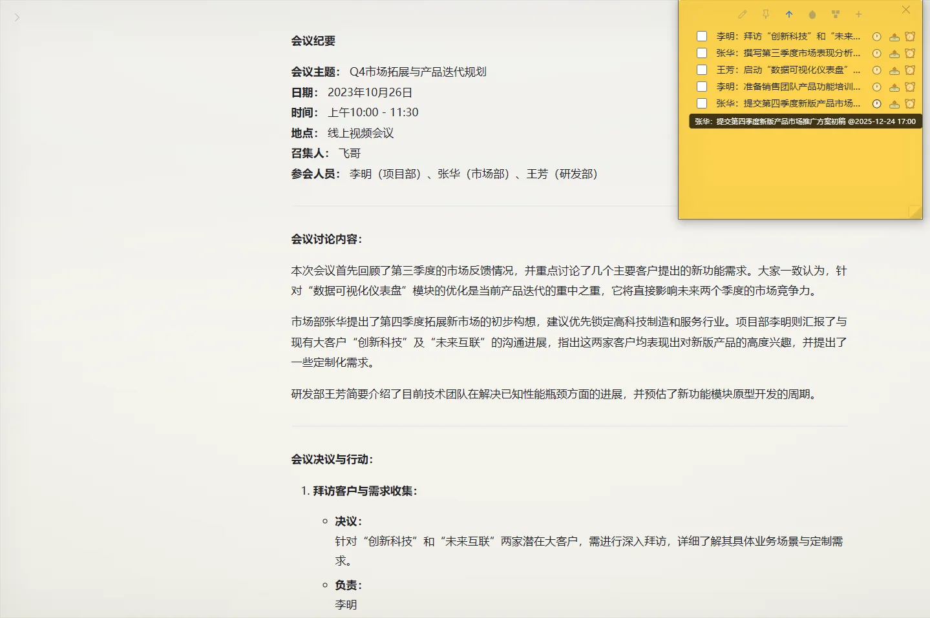
Task: Click the blocks layout icon in note toolbar
Action: (836, 14)
